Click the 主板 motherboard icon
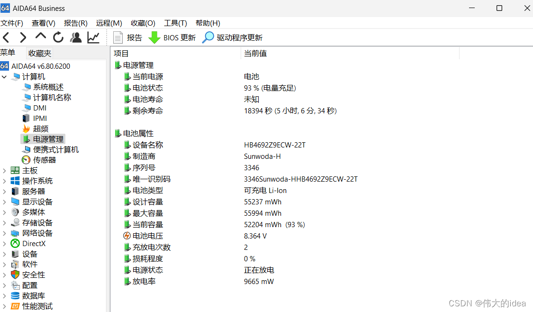Screen dimensions: 533x312 point(15,170)
